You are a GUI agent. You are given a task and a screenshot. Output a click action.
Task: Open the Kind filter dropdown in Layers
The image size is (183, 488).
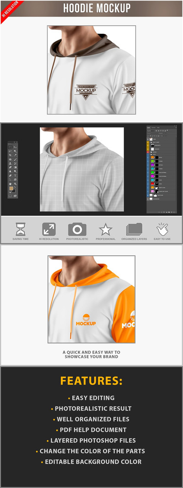pyautogui.click(x=151, y=131)
